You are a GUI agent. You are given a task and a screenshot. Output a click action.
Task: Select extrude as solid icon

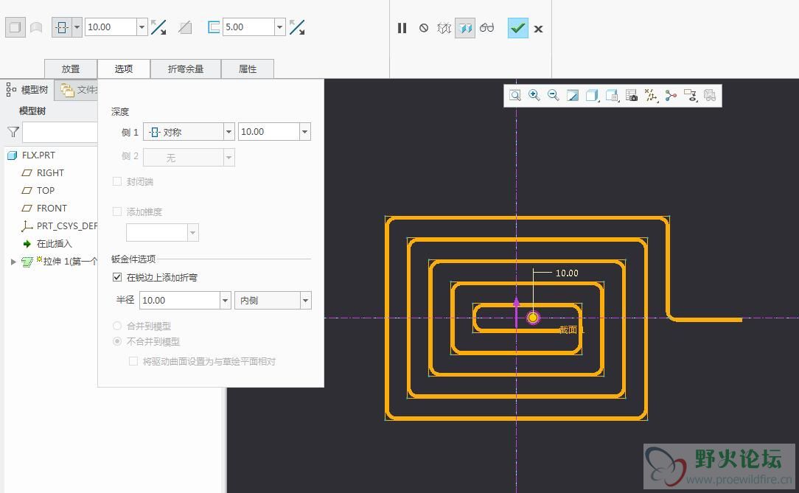click(x=15, y=27)
